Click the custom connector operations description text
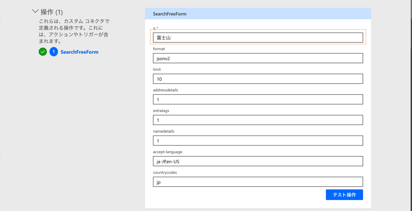412x211 pixels. [74, 31]
